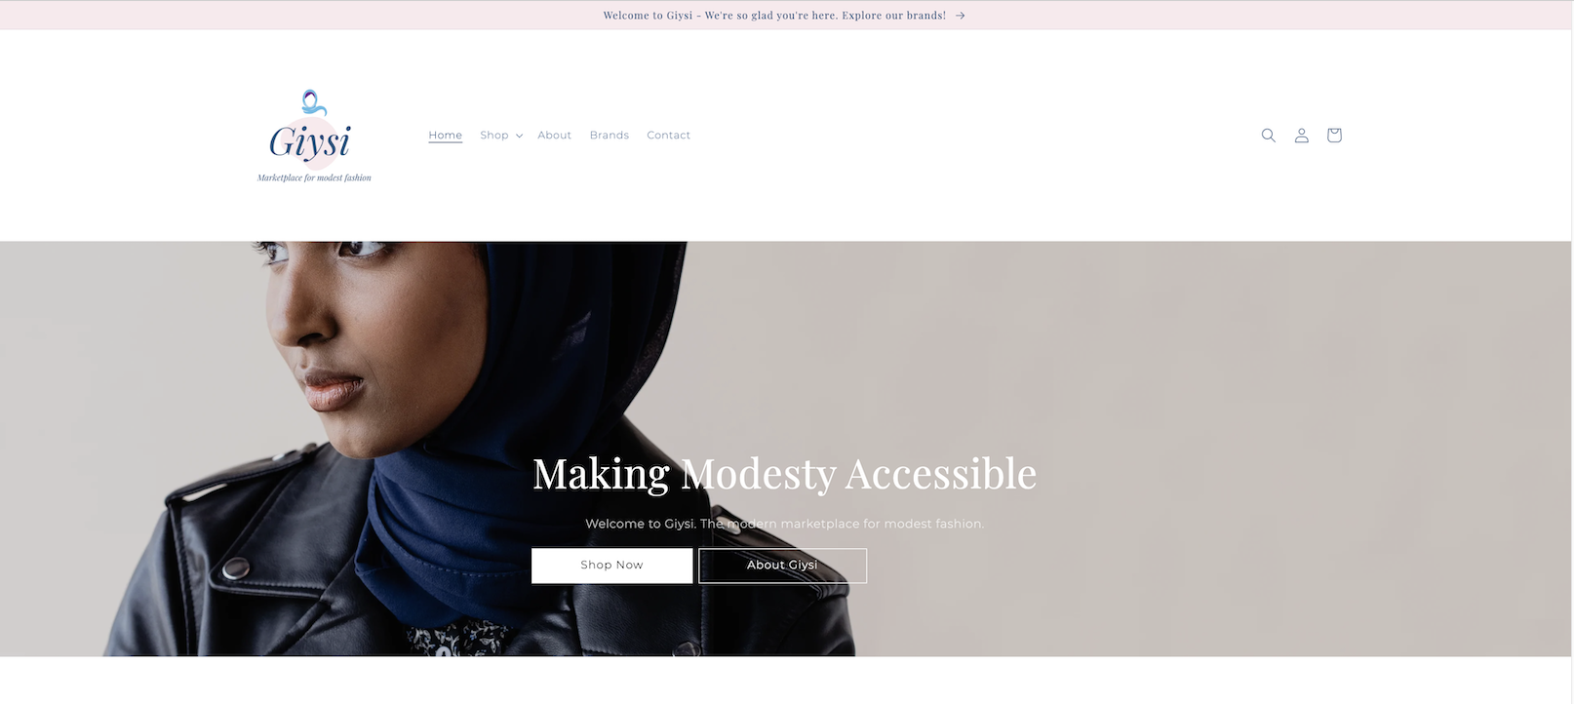This screenshot has width=1574, height=704.
Task: Click the welcome announcement banner text
Action: coord(774,16)
